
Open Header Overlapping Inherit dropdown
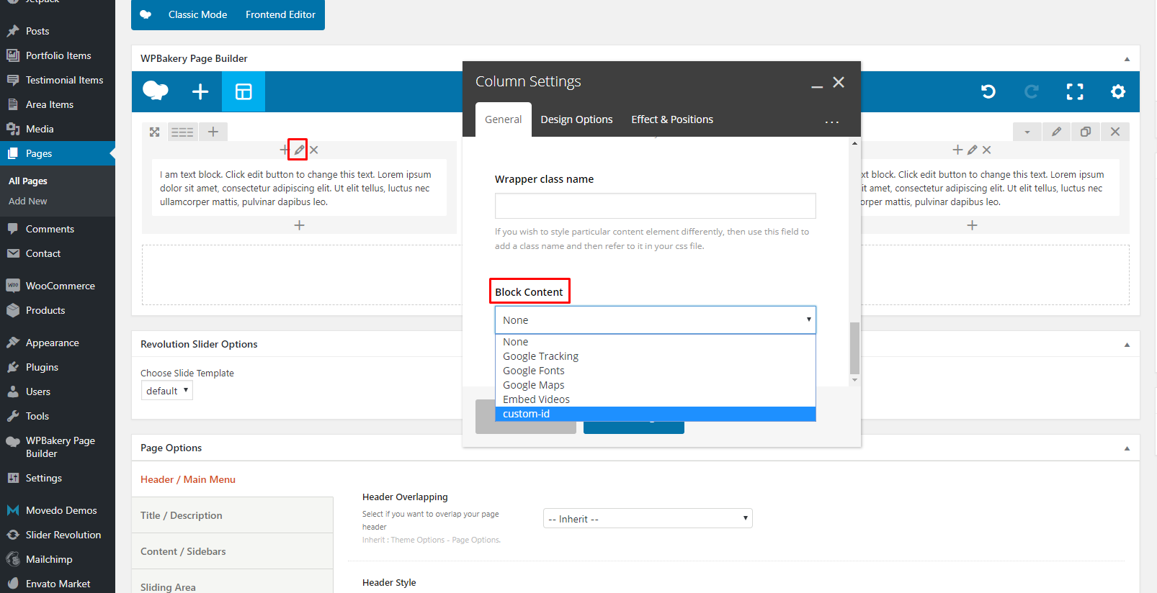click(x=647, y=519)
